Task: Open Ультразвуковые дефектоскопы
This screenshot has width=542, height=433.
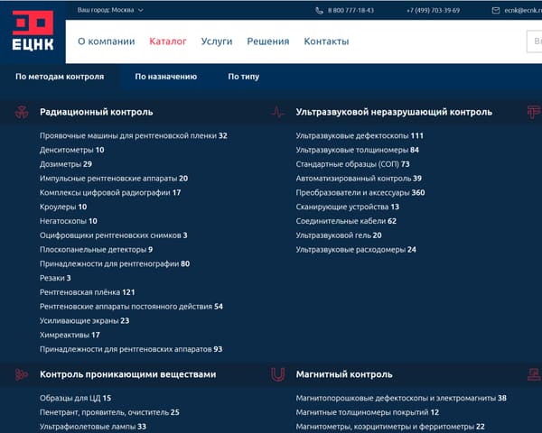Action: point(360,135)
